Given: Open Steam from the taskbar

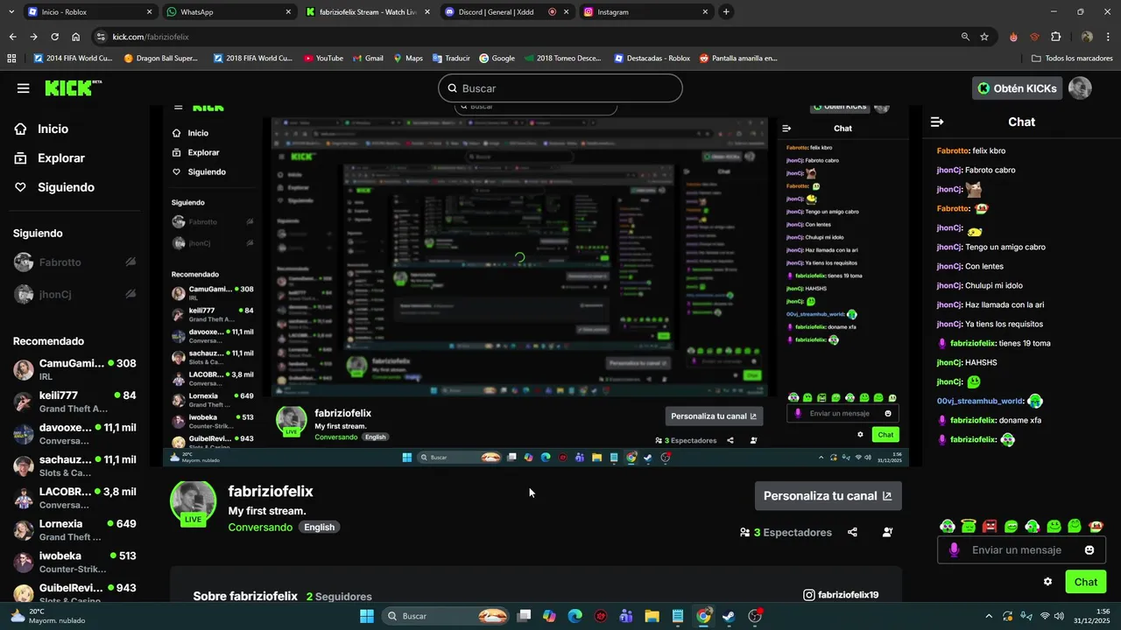Looking at the screenshot, I should pyautogui.click(x=729, y=616).
